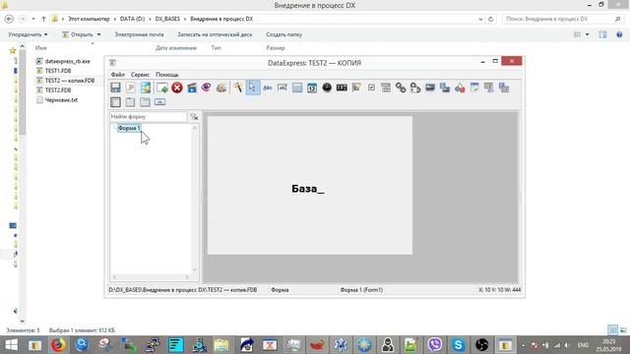Open the Файл menu
The image size is (630, 354).
(118, 75)
